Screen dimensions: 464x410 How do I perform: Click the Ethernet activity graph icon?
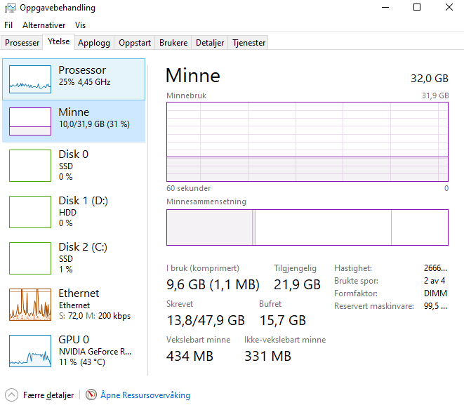29,304
